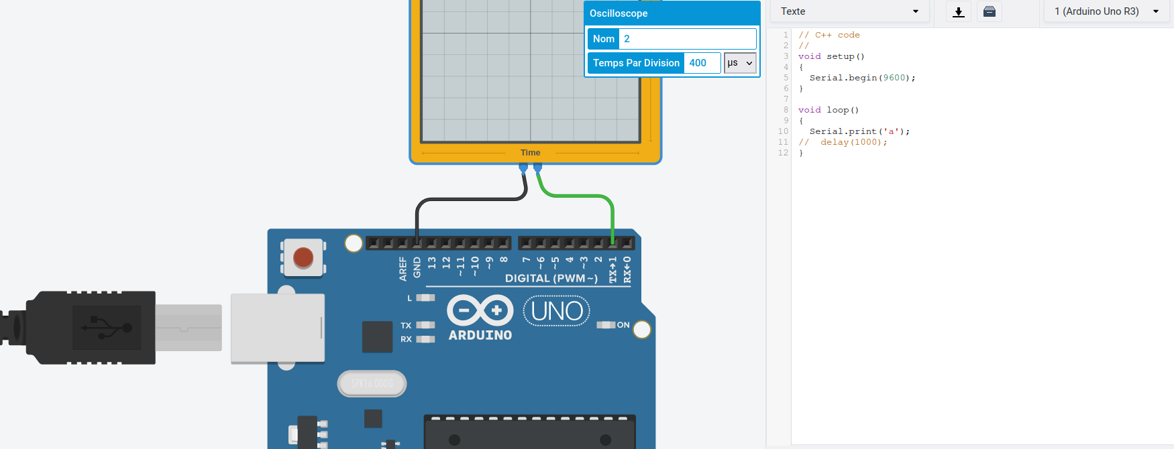Click the RX LED indicator
The height and width of the screenshot is (449, 1174).
(425, 339)
